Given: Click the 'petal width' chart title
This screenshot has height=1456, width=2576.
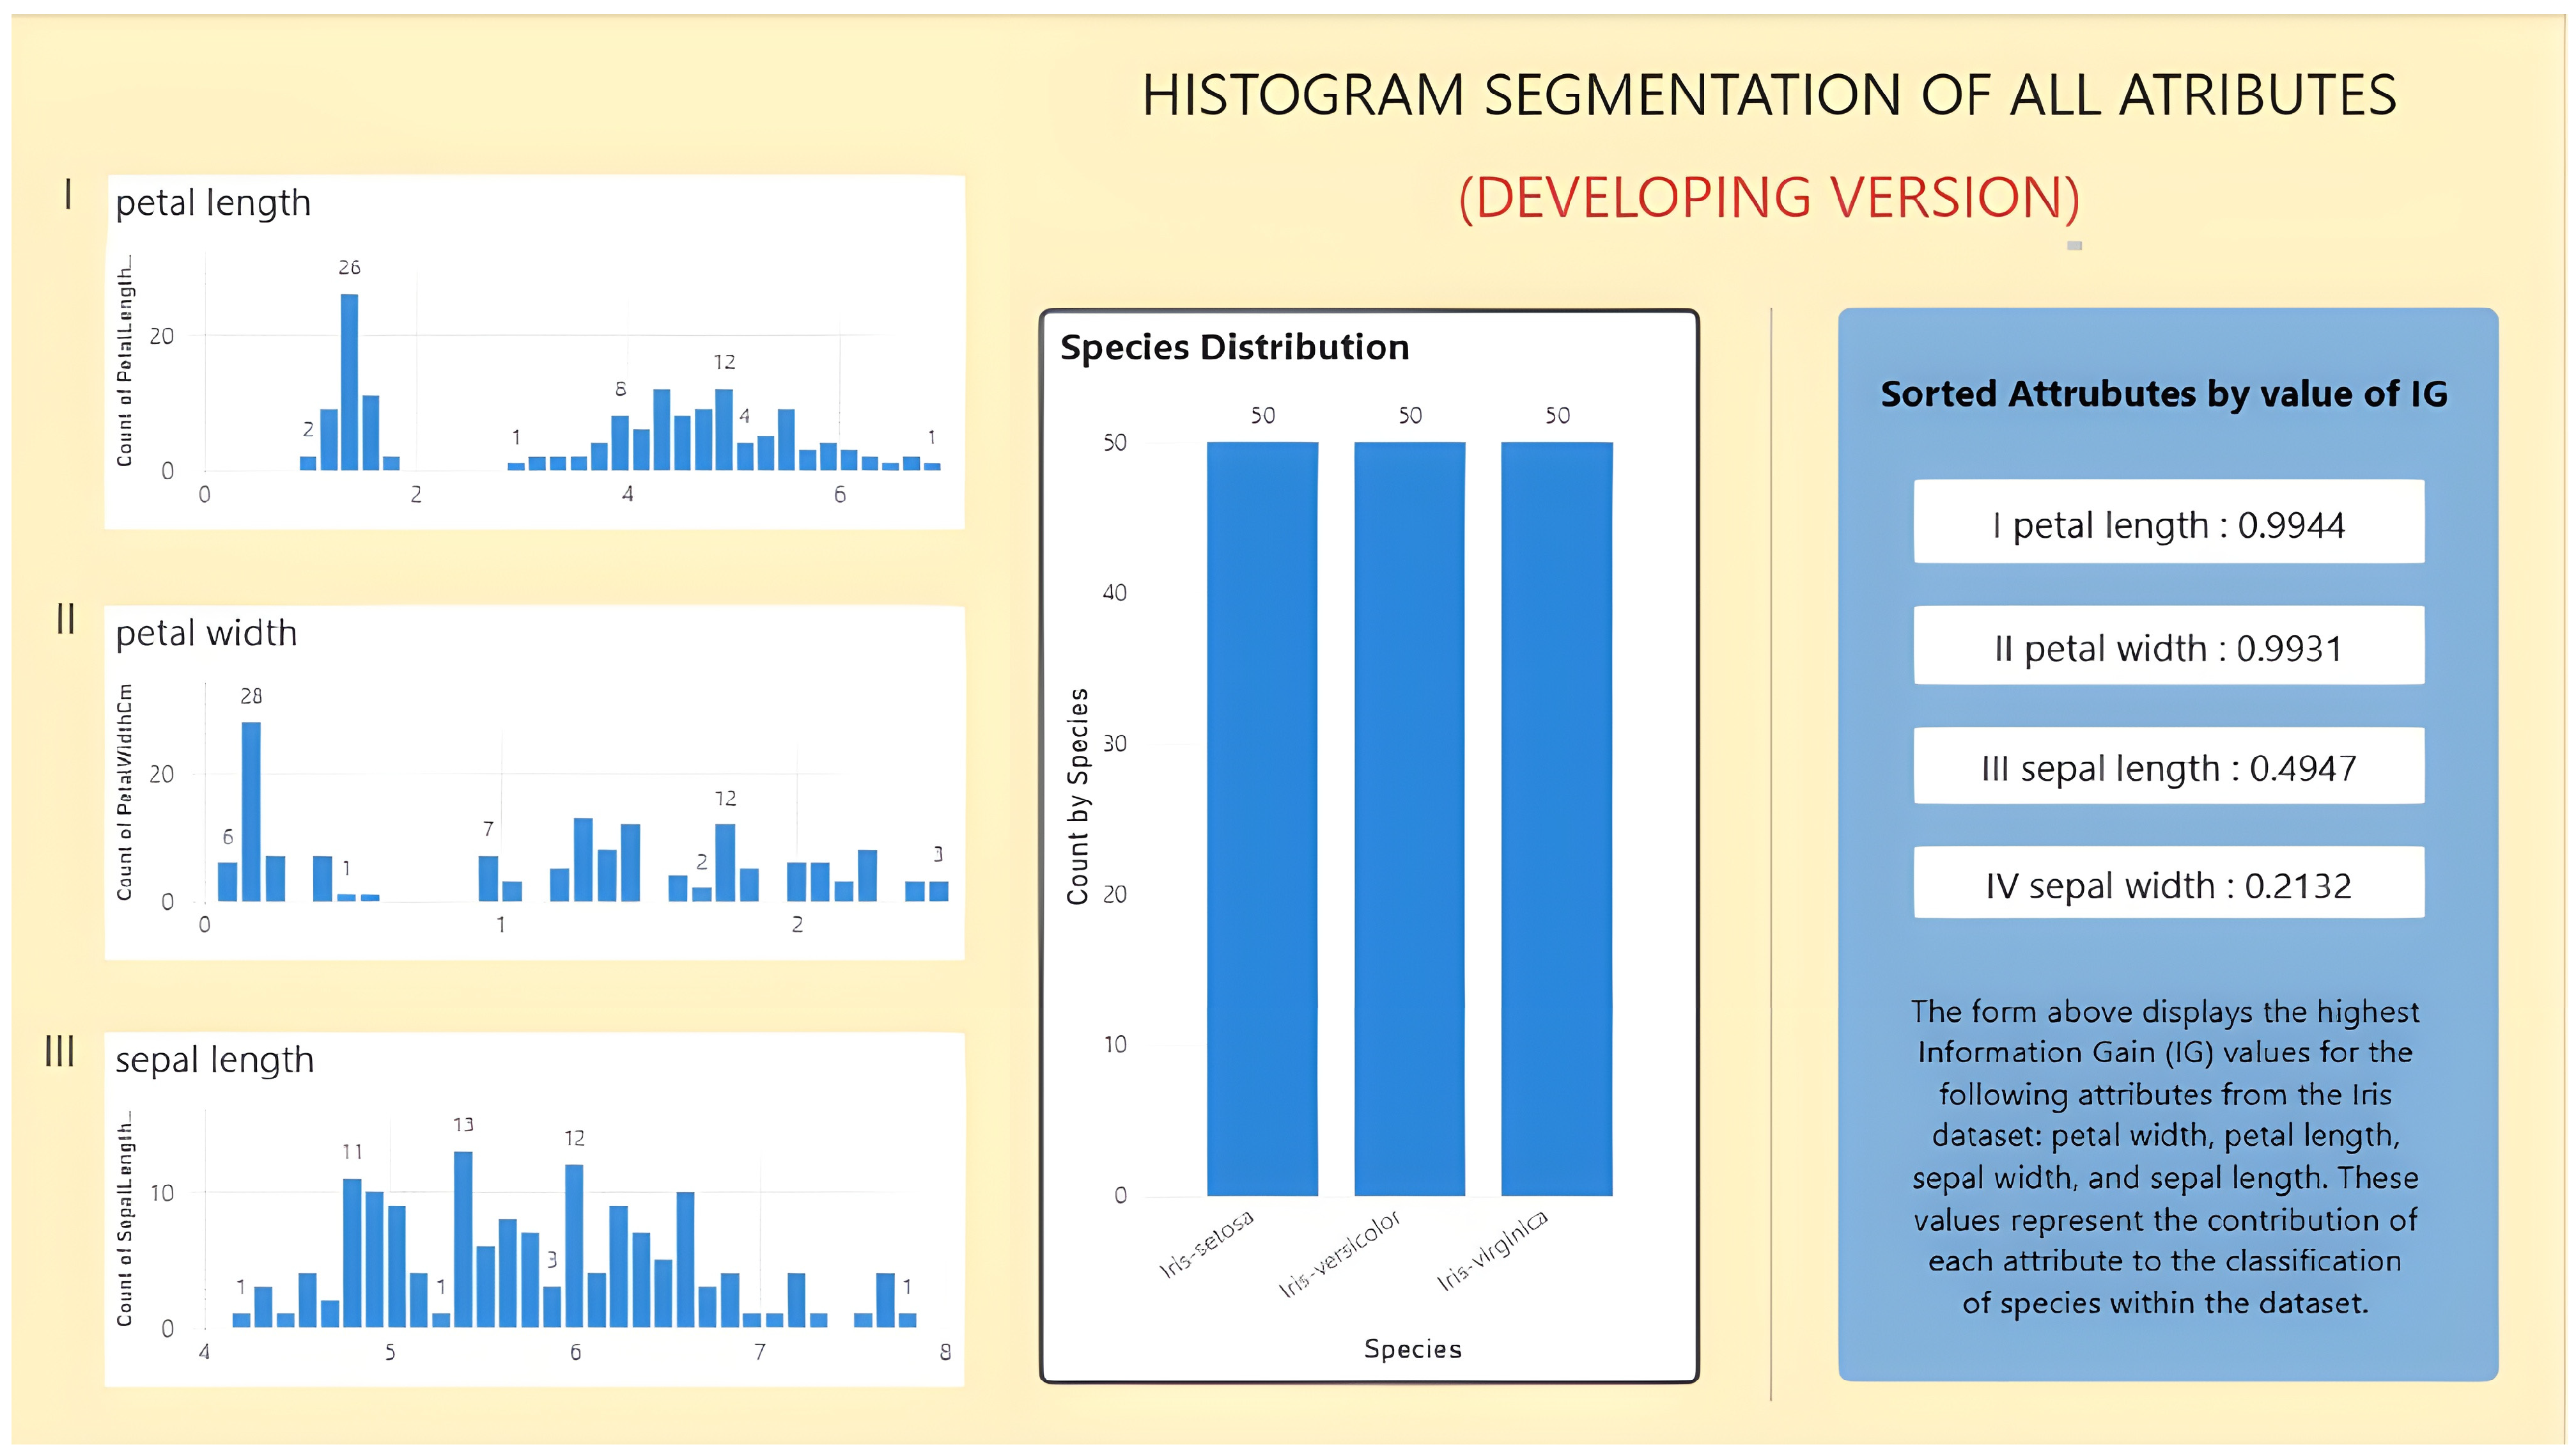Looking at the screenshot, I should click(x=206, y=634).
